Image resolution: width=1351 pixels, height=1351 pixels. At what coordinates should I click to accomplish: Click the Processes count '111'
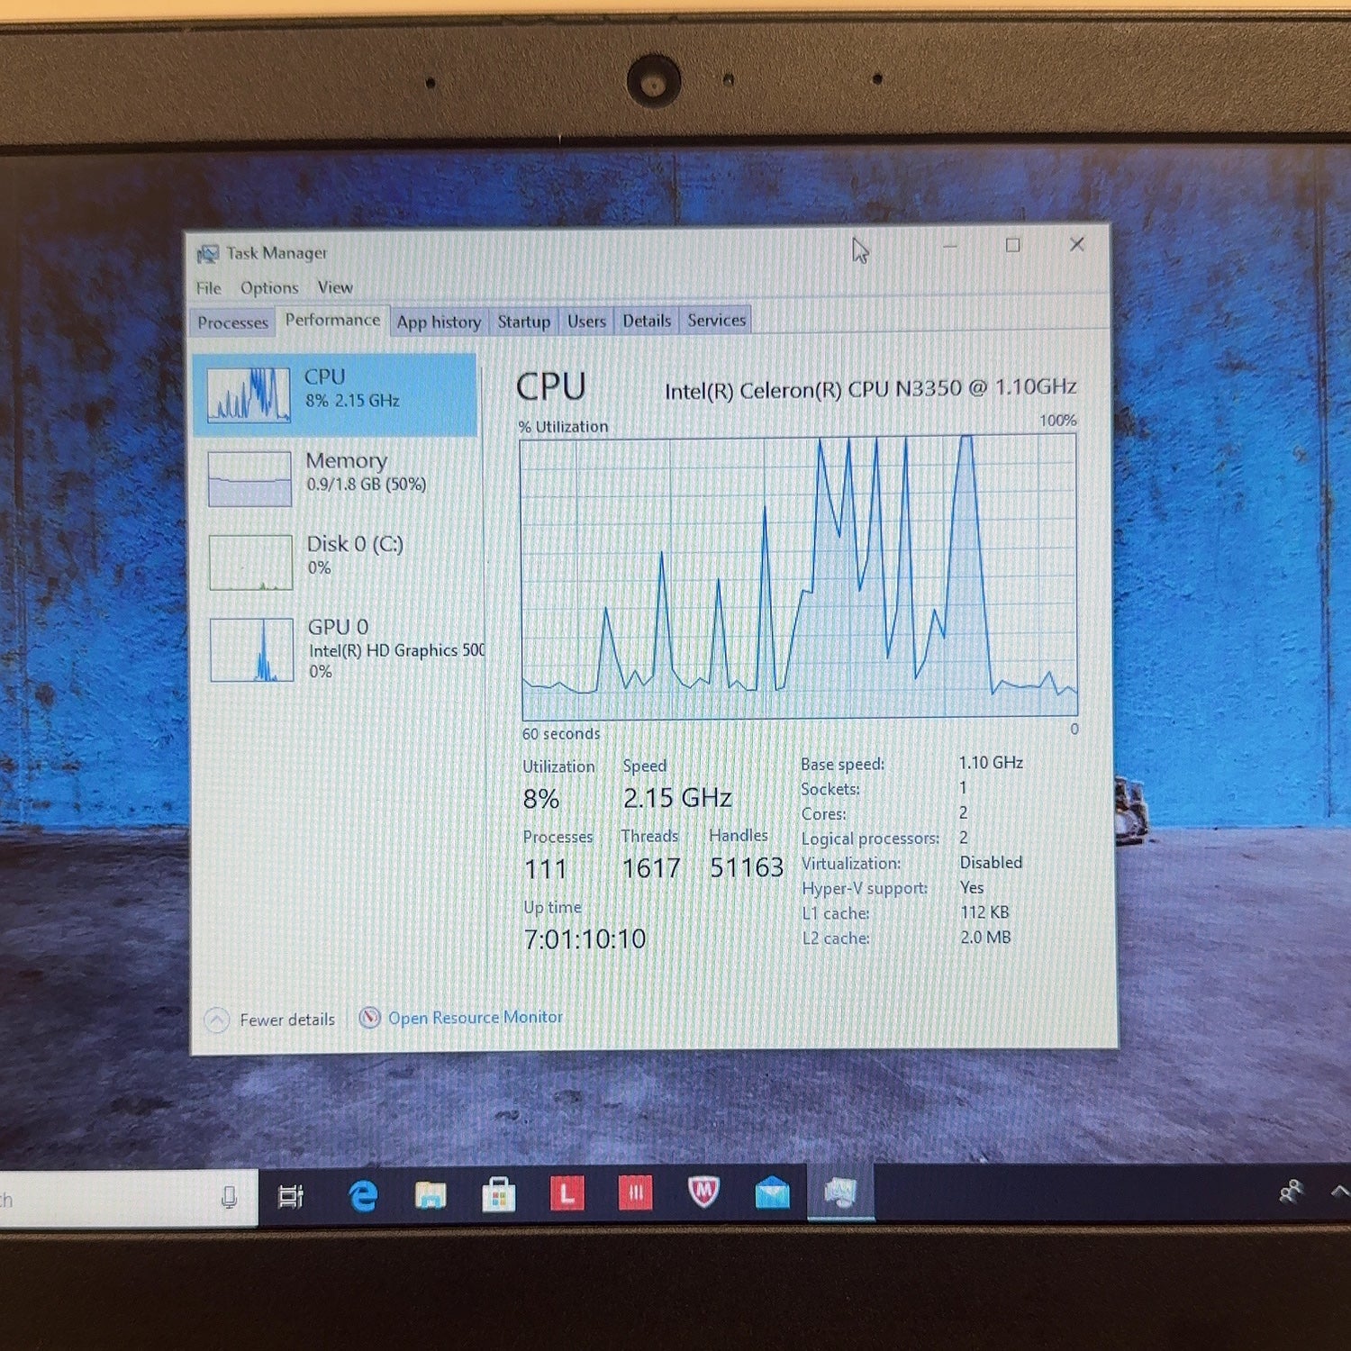tap(546, 869)
